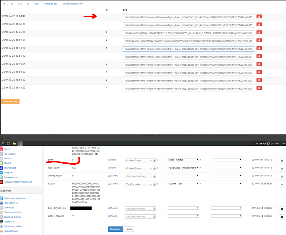Clear the Cooller linked object in power row

[x=151, y=160]
